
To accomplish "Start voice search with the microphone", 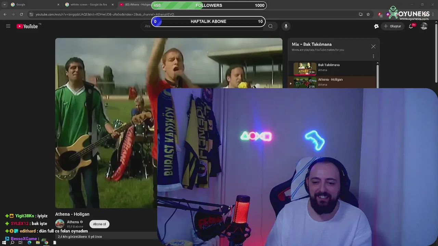I will (x=286, y=26).
